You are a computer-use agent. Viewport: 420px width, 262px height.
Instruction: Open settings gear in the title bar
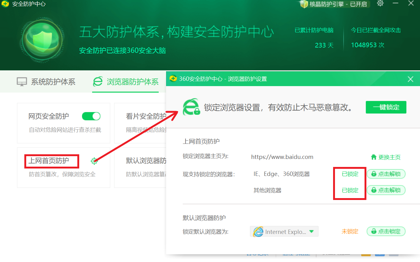point(380,3)
